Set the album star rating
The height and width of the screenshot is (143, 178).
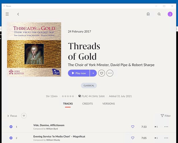(68, 96)
